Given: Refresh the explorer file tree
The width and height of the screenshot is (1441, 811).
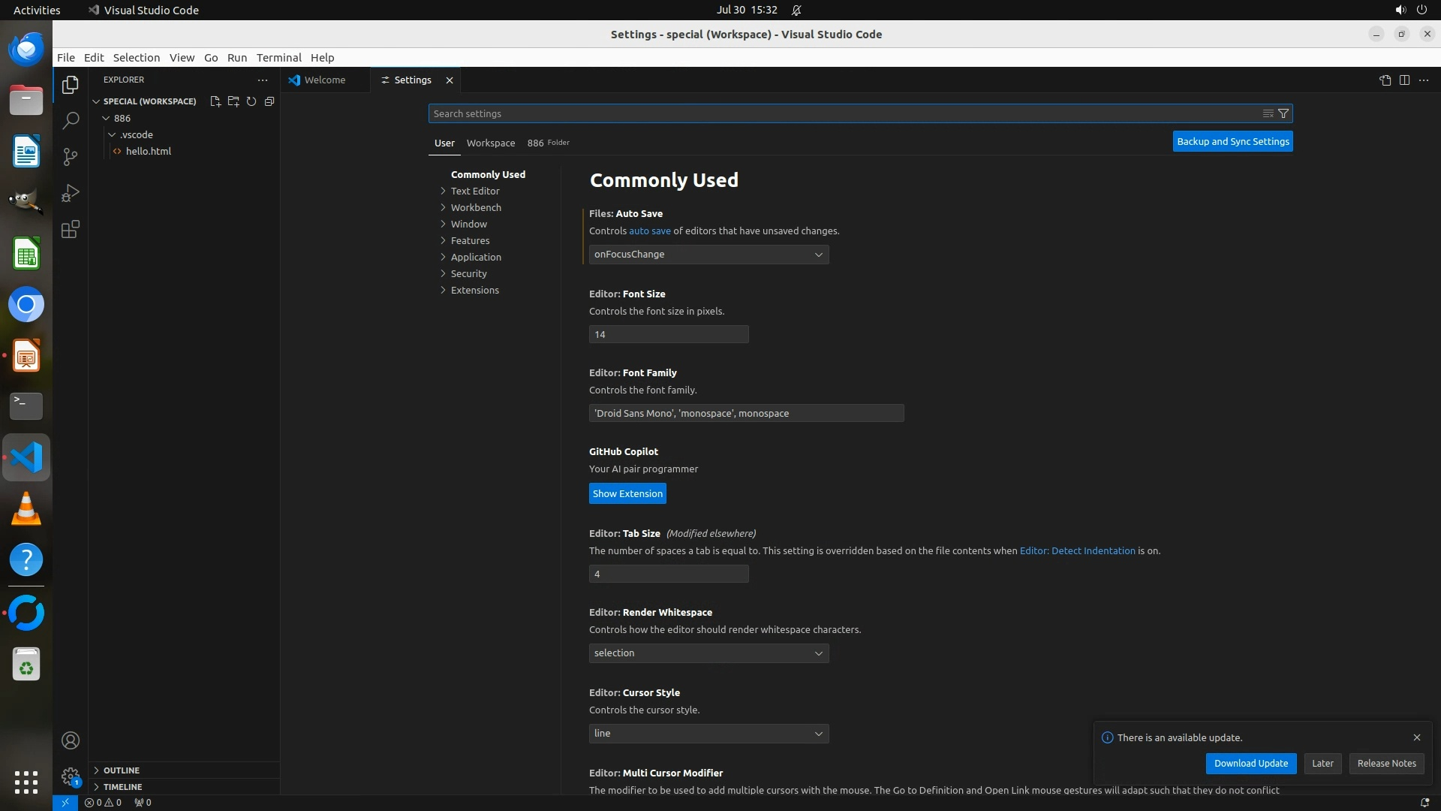Looking at the screenshot, I should coord(251,101).
